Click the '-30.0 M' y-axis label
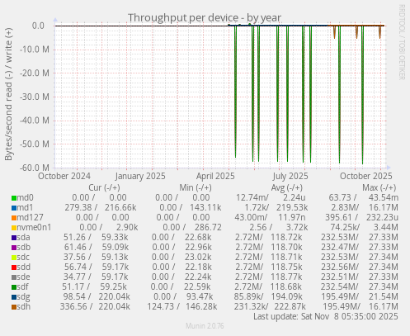410x336 pixels. (x=35, y=97)
